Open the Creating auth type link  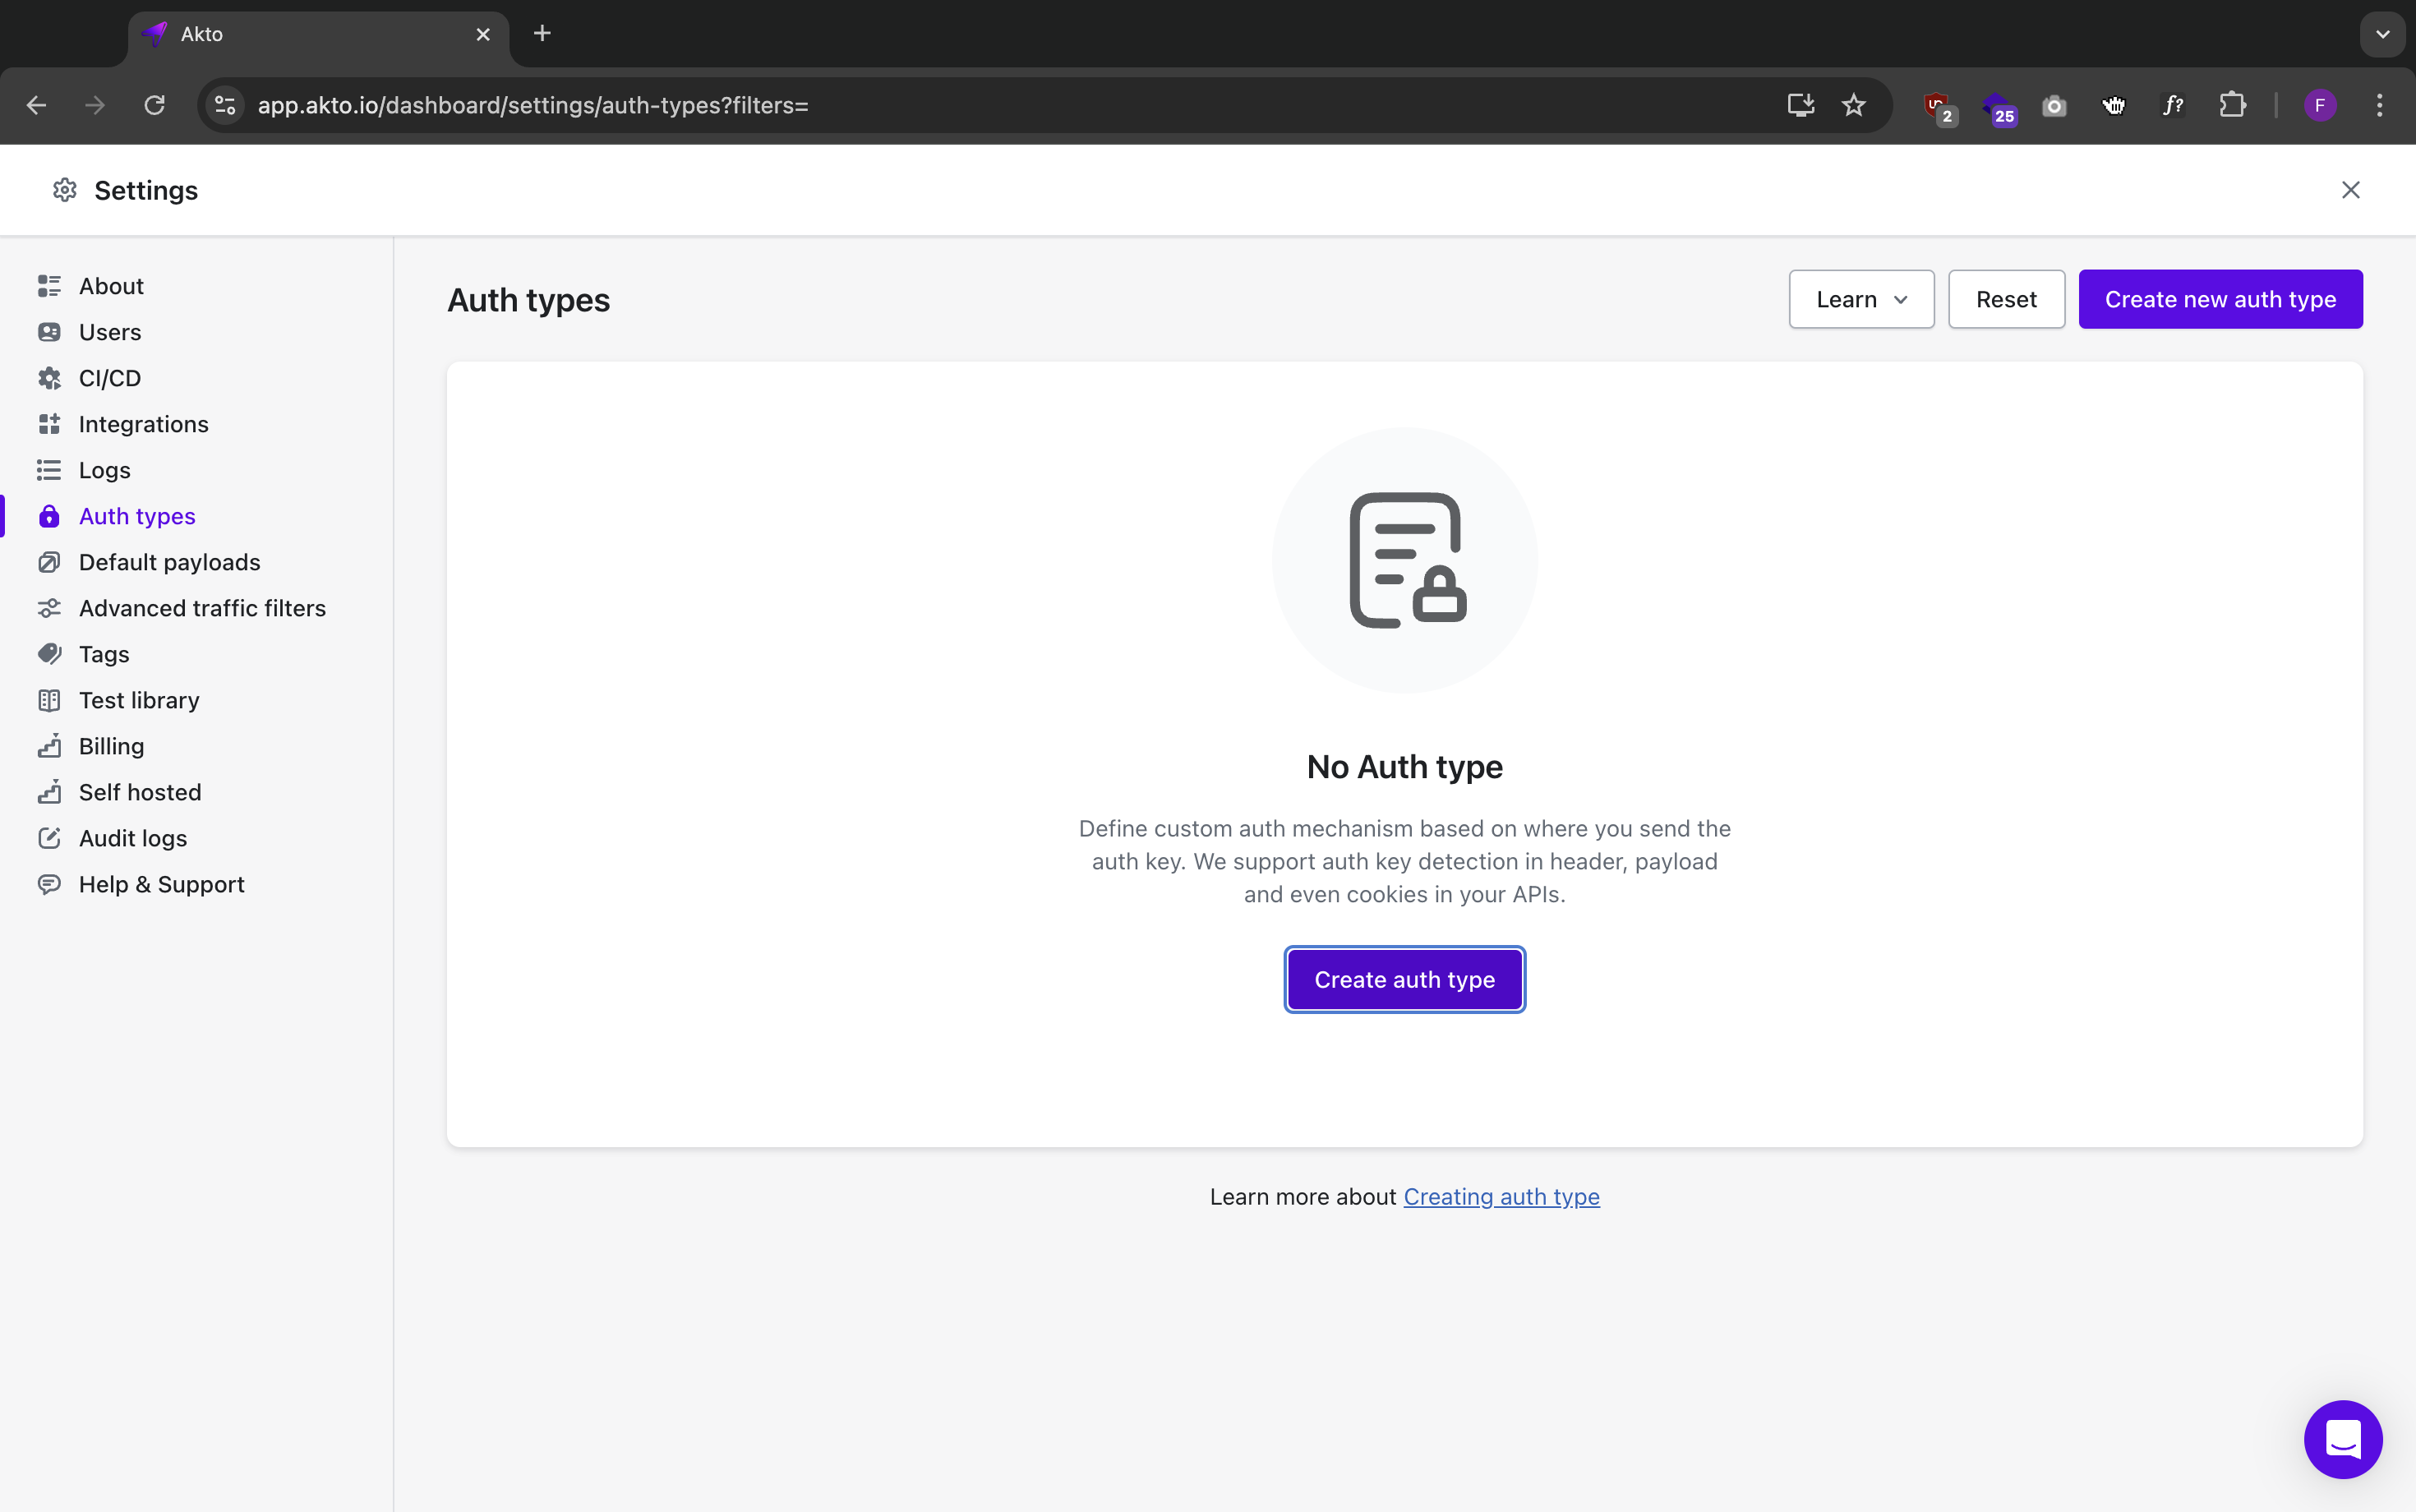(x=1500, y=1197)
